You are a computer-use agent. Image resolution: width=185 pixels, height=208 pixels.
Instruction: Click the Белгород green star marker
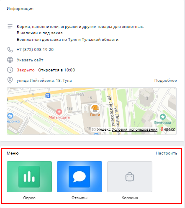tap(163, 117)
